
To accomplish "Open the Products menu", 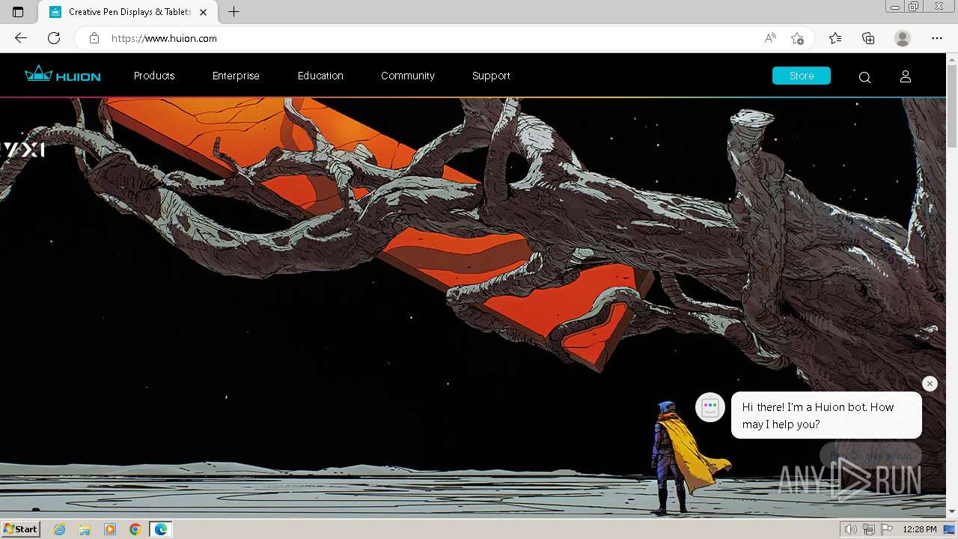I will [x=154, y=76].
